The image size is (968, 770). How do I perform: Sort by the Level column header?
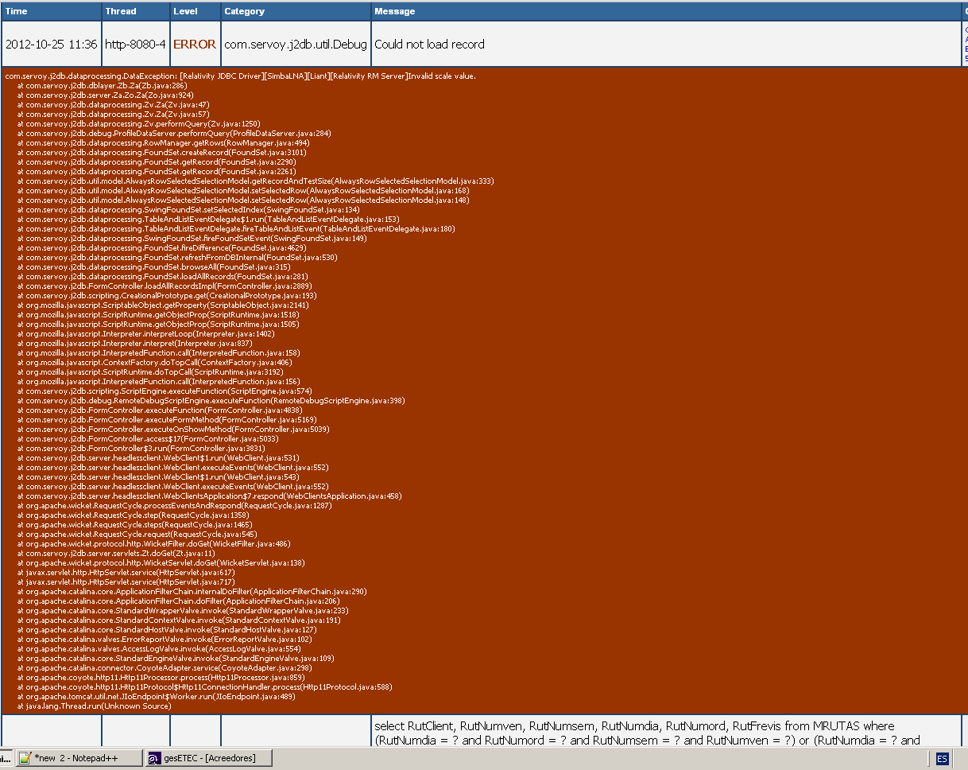(x=195, y=11)
